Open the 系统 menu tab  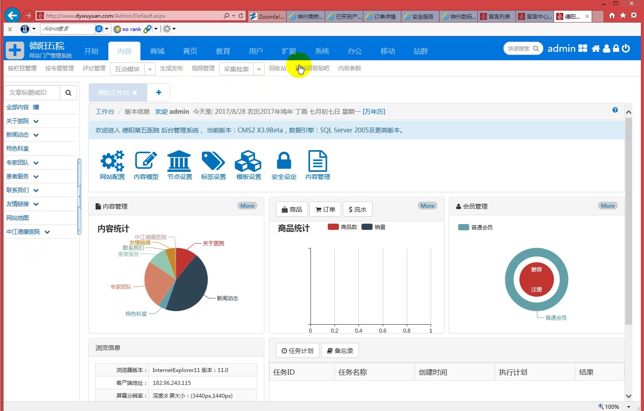coord(322,50)
